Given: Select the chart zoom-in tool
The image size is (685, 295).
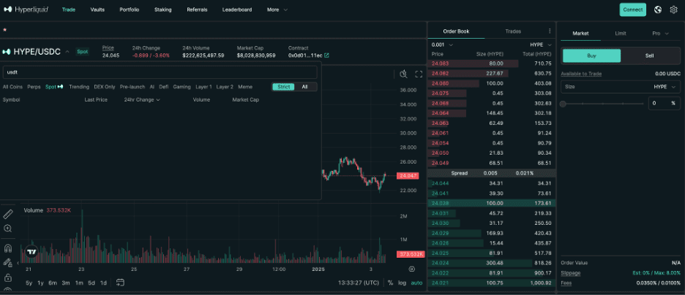Looking at the screenshot, I should click(8, 229).
